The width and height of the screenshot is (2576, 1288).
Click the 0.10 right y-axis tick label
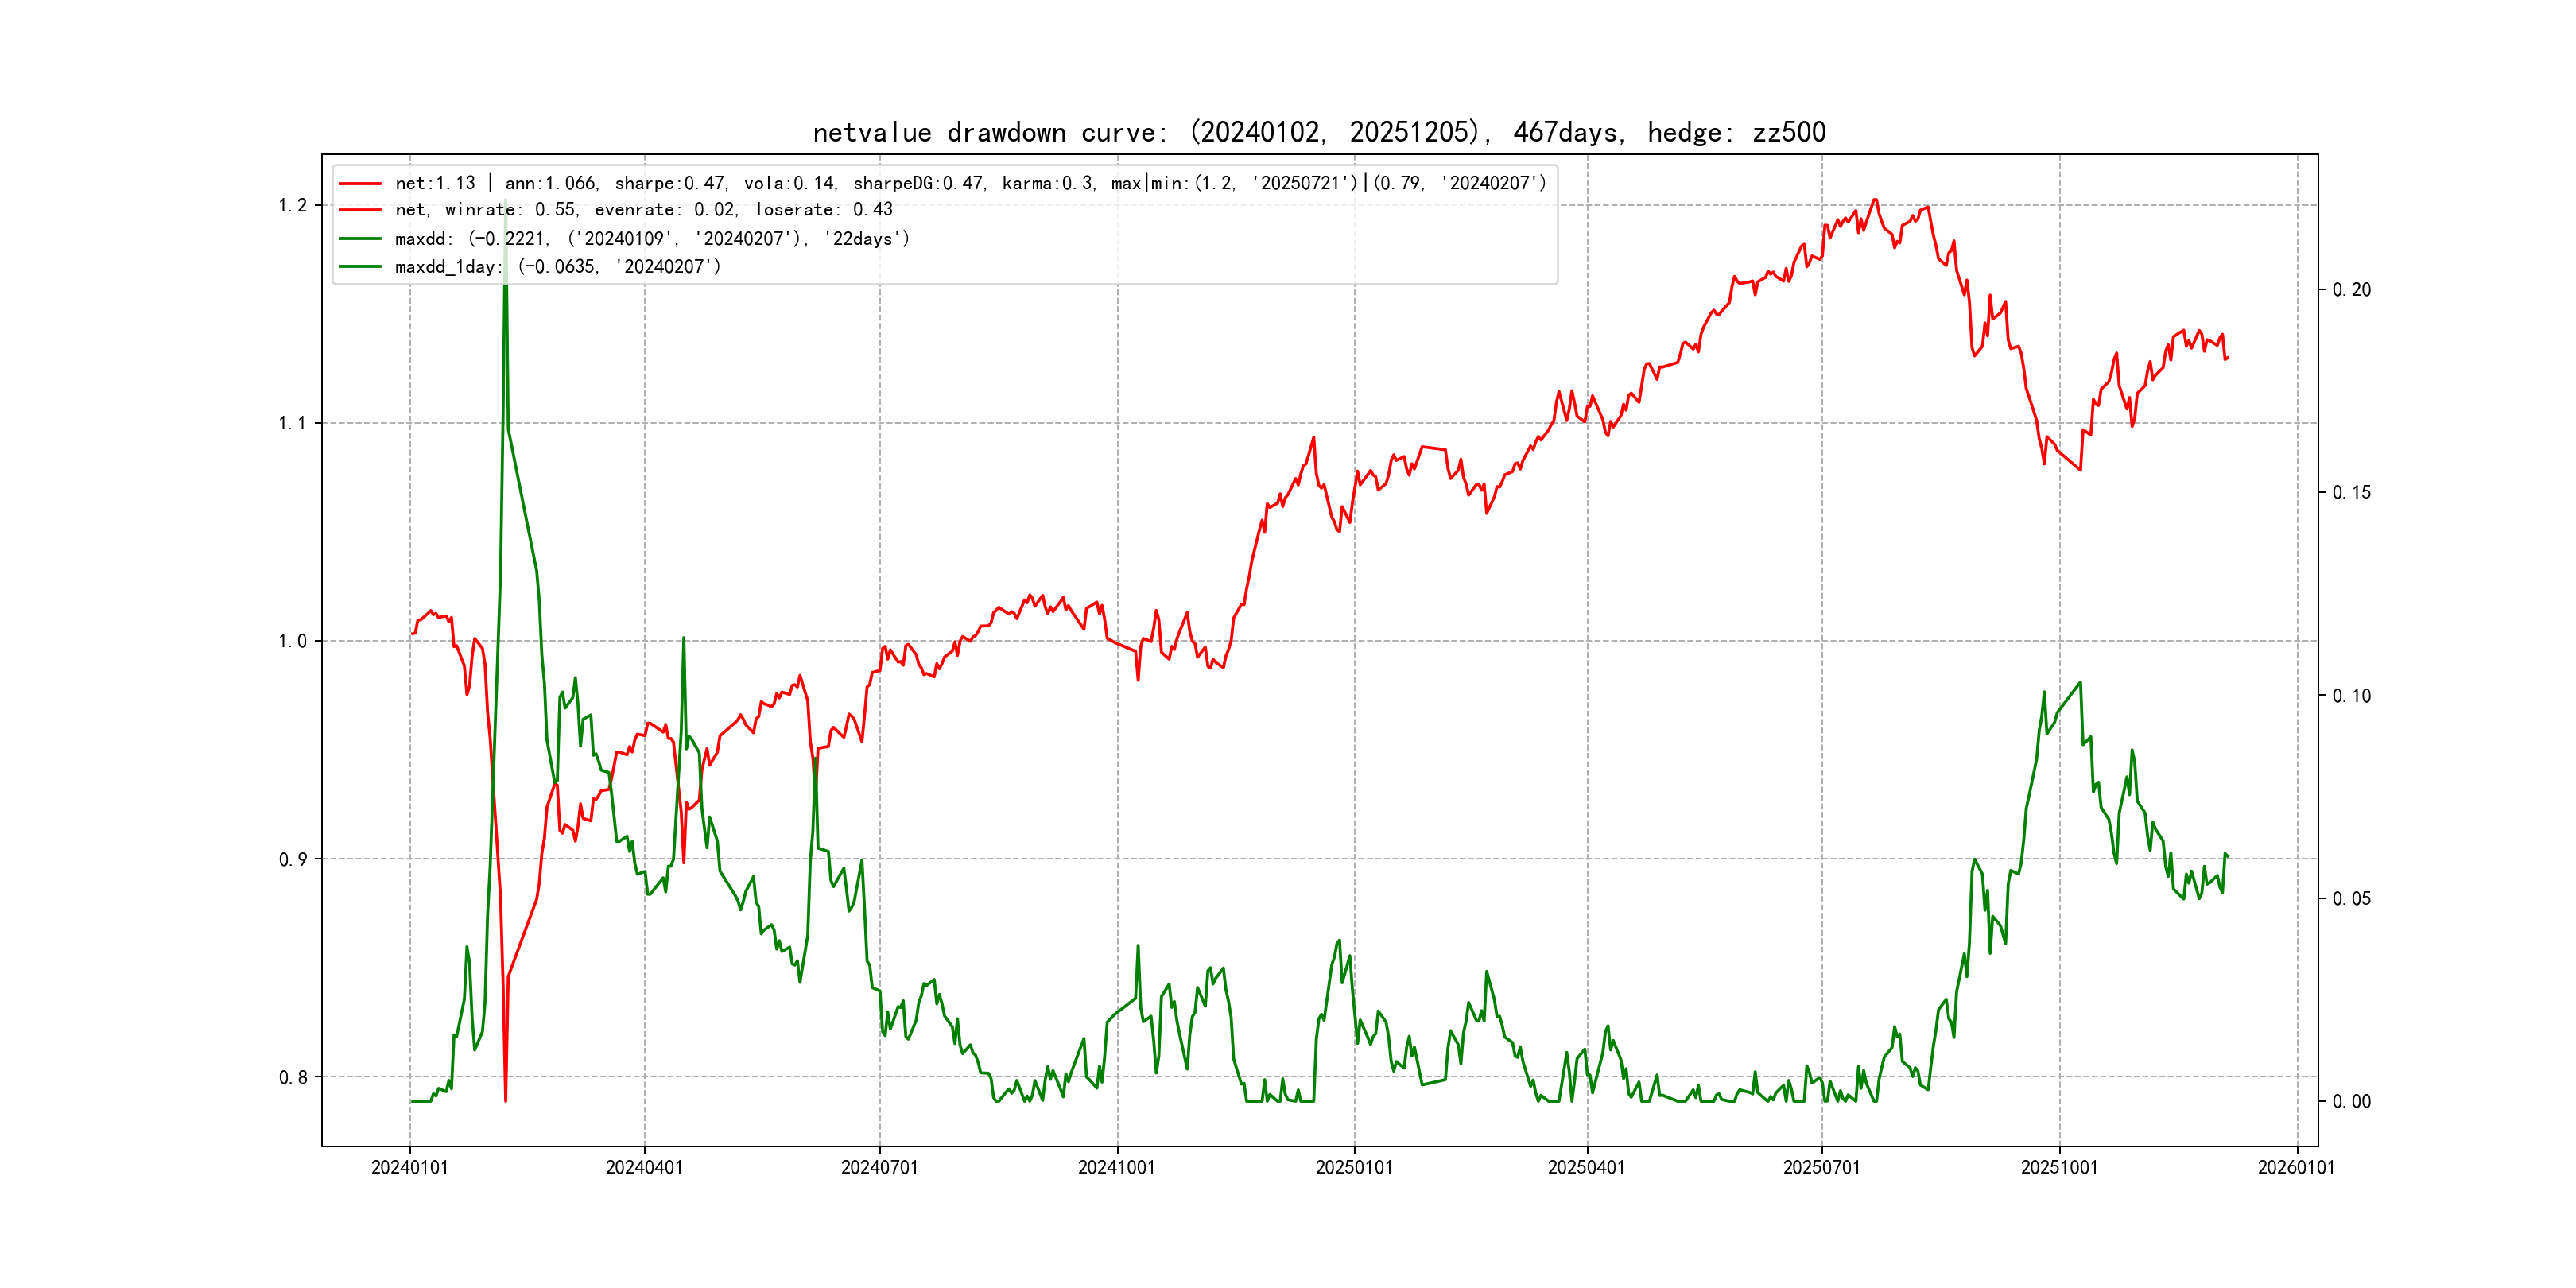click(x=2351, y=696)
